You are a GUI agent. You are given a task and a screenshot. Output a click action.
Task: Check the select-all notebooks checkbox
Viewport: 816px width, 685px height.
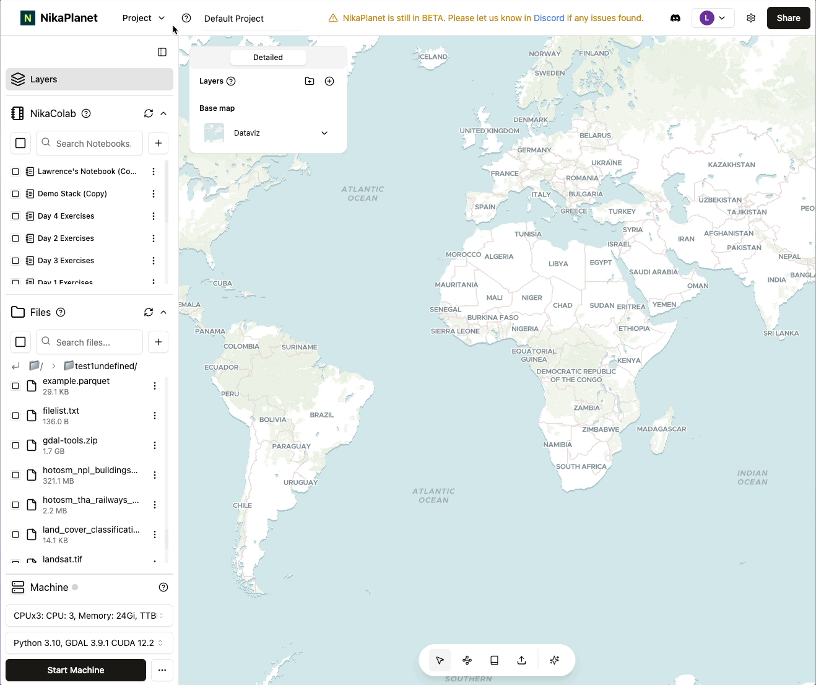(x=20, y=143)
